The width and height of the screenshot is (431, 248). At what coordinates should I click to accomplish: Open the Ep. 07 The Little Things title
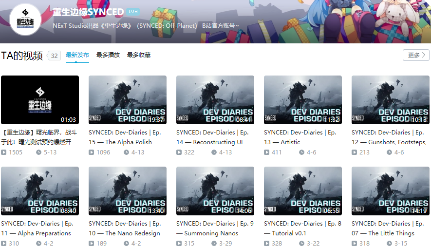tap(388, 228)
